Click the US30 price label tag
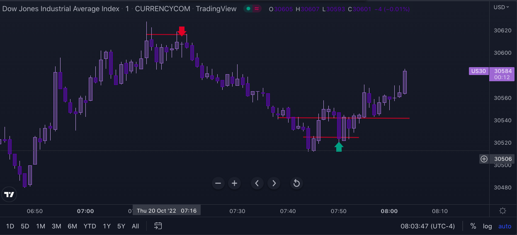 pos(478,71)
